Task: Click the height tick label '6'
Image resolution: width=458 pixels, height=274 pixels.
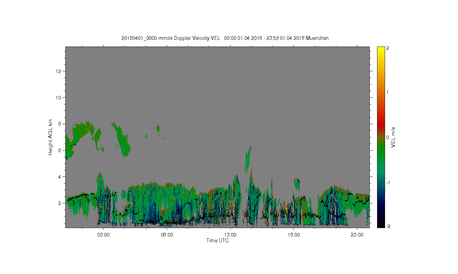Action: point(60,150)
